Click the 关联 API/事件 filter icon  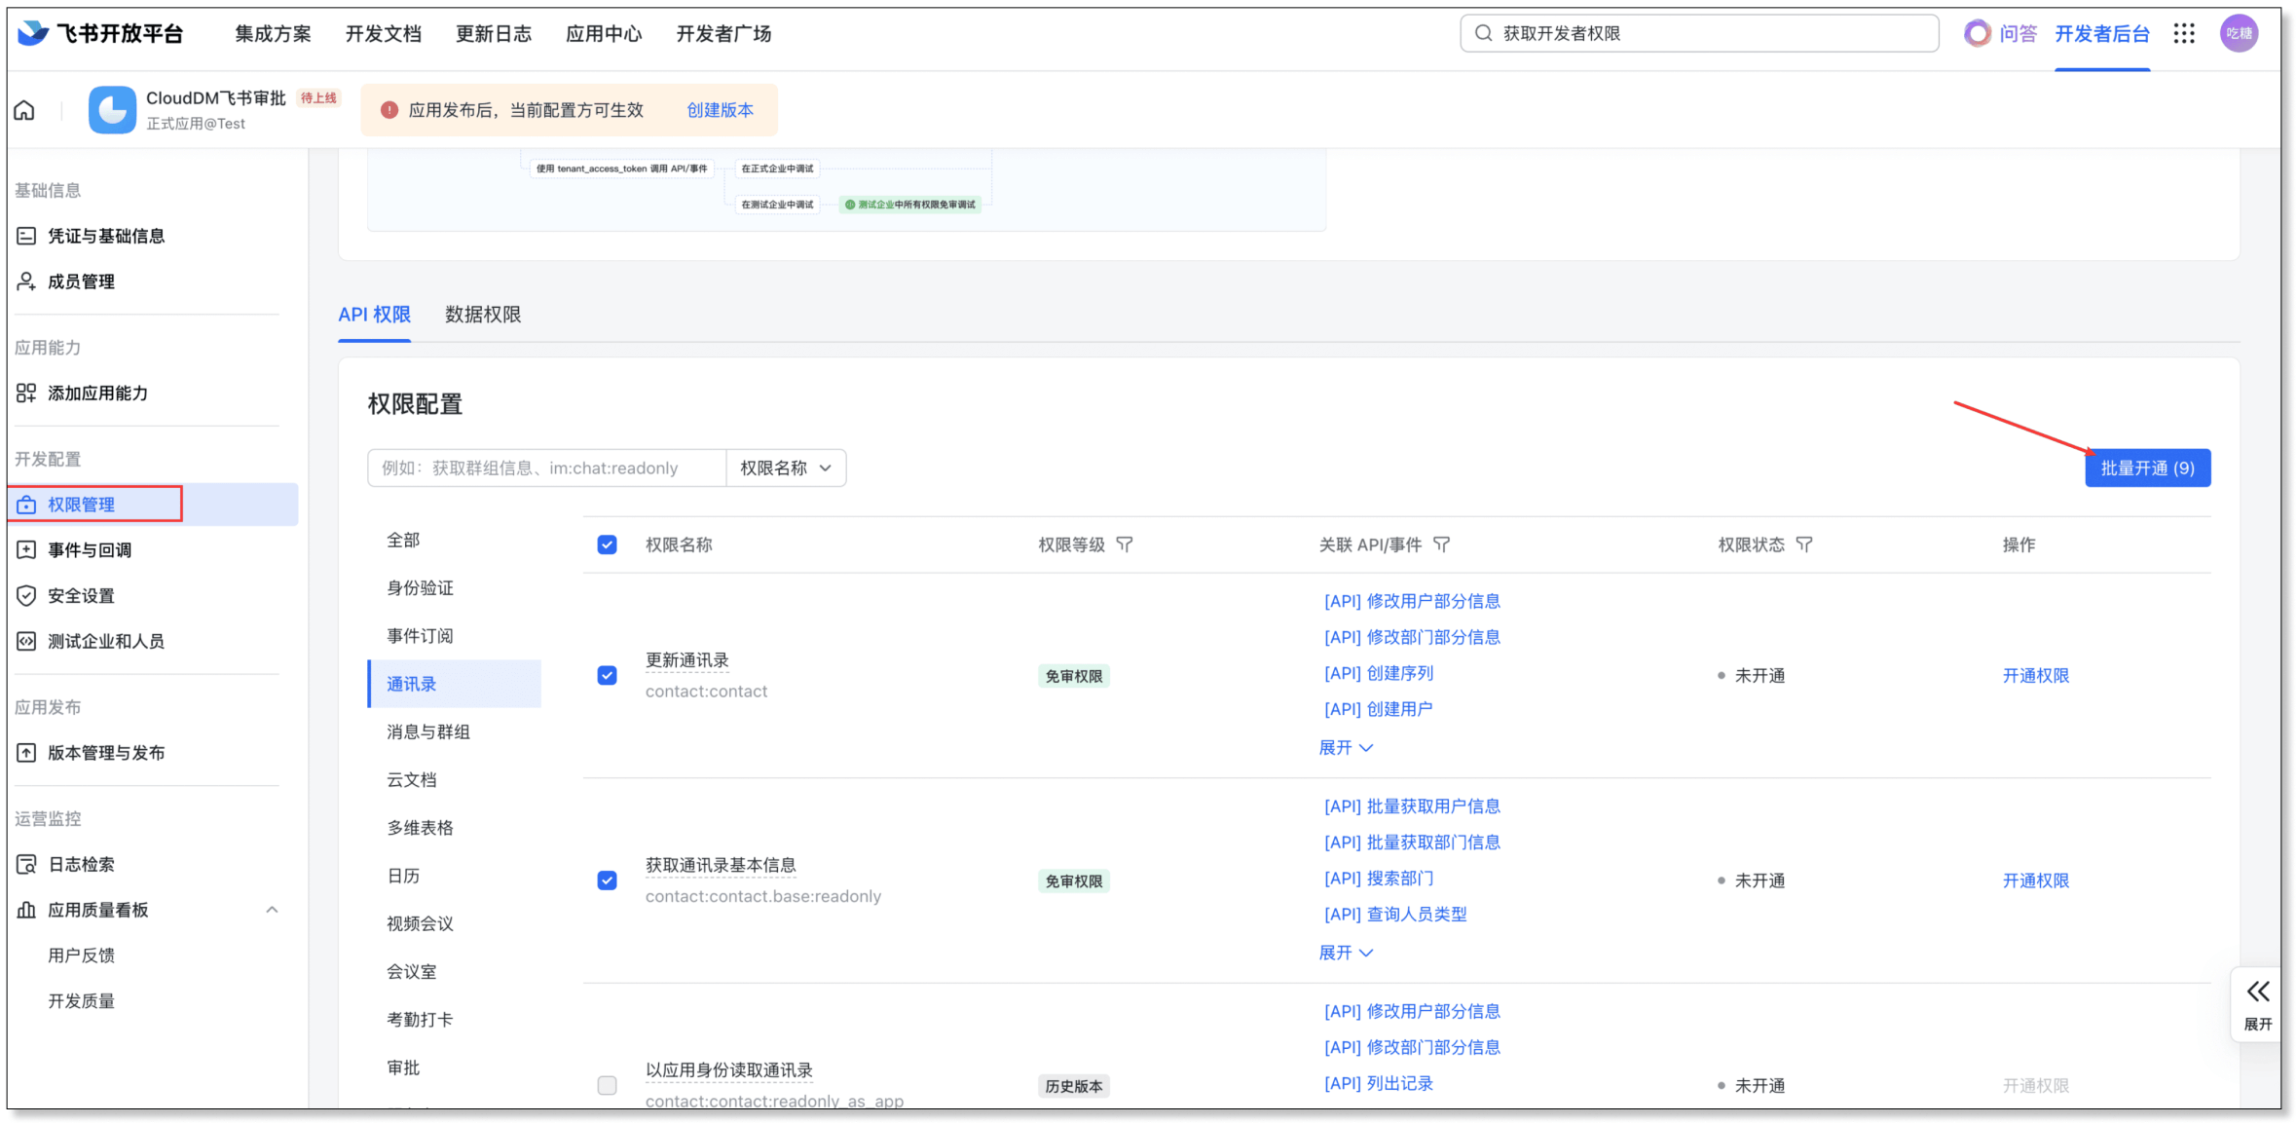point(1442,544)
